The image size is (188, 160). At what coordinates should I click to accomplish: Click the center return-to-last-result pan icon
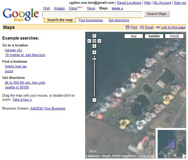click(94, 41)
